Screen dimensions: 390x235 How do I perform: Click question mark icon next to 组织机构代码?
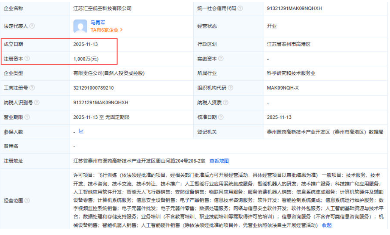tap(230, 88)
